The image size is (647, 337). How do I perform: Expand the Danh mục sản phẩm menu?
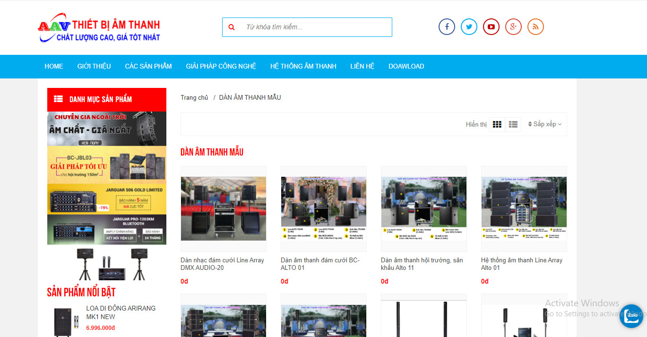(x=107, y=99)
